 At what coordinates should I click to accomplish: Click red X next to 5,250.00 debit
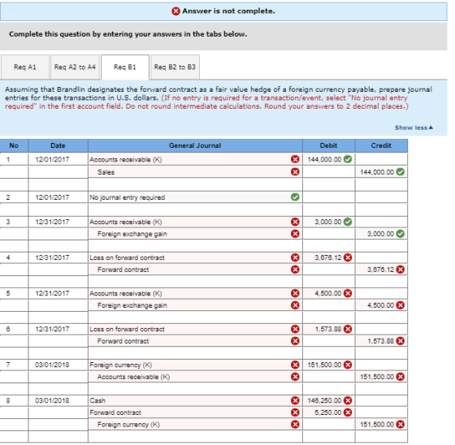point(348,413)
